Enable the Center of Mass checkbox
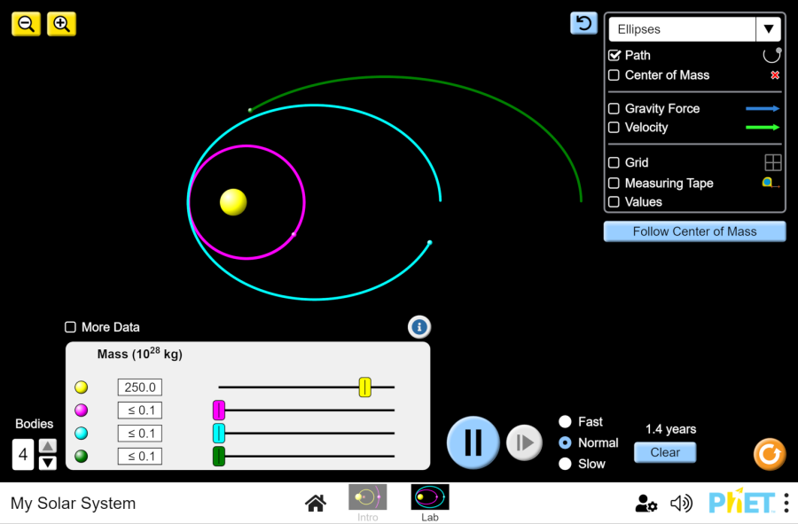Viewport: 798px width, 524px height. tap(614, 75)
